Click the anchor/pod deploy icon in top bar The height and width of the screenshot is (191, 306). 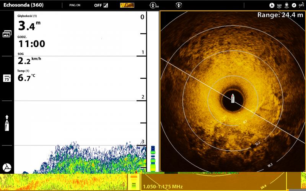(x=178, y=5)
